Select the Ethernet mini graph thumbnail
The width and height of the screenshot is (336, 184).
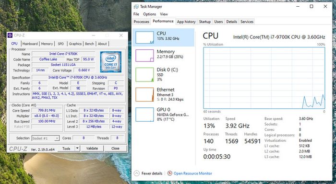pos(144,94)
